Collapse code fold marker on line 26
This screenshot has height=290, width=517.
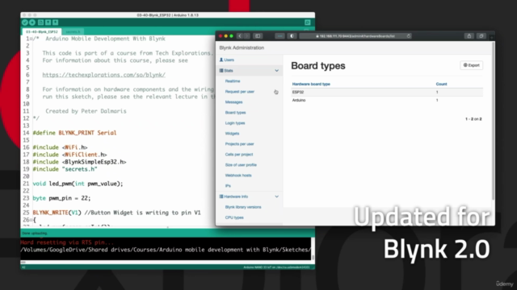pos(32,220)
